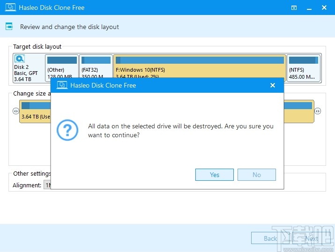Viewport: 335px width, 252px height.
Task: Open the Alignment dropdown
Action: click(47, 185)
